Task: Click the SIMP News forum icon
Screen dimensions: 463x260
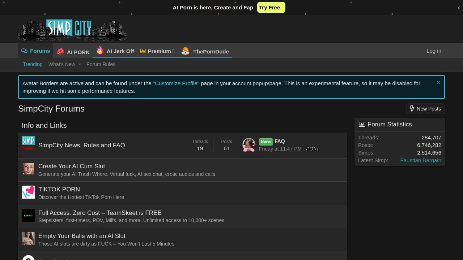Action: coord(28,143)
